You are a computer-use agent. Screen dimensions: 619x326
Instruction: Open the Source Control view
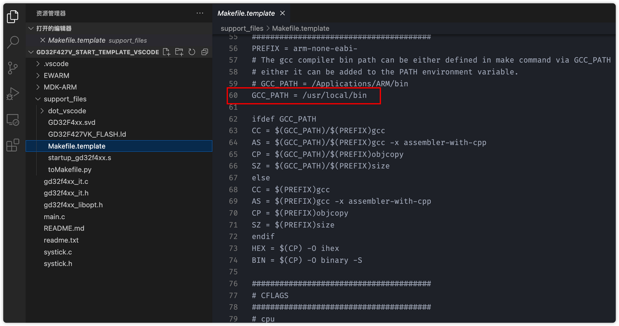click(x=12, y=68)
